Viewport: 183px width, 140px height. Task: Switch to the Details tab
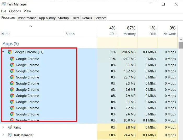pos(87,18)
